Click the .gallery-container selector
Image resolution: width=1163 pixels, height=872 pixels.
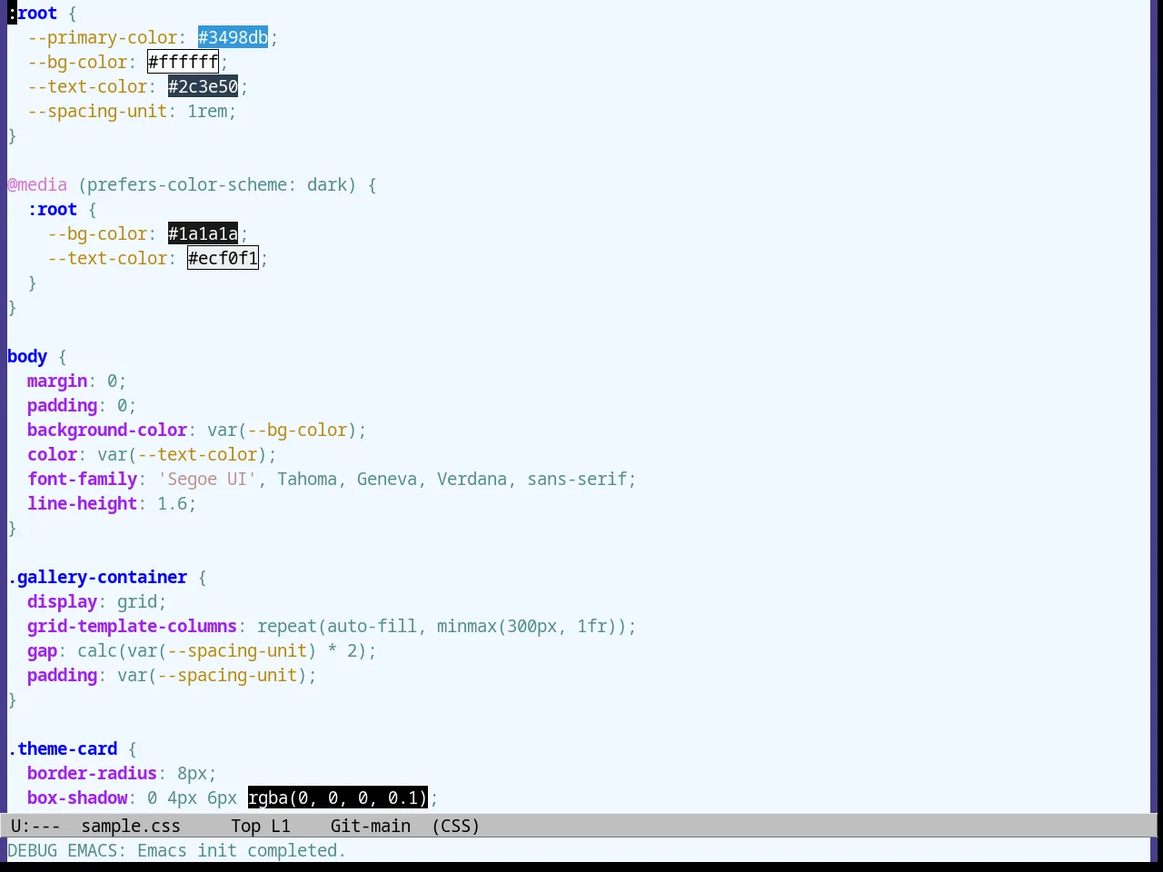click(97, 577)
